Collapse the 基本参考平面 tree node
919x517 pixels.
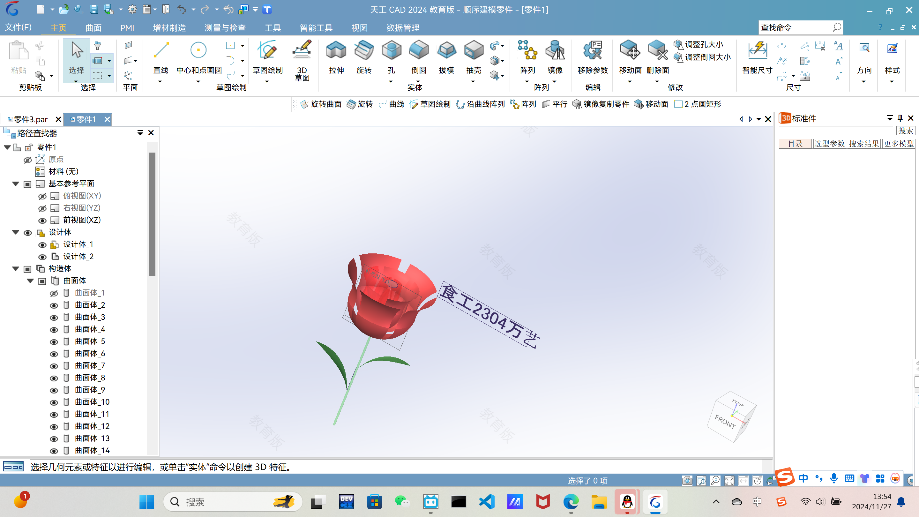pyautogui.click(x=15, y=184)
